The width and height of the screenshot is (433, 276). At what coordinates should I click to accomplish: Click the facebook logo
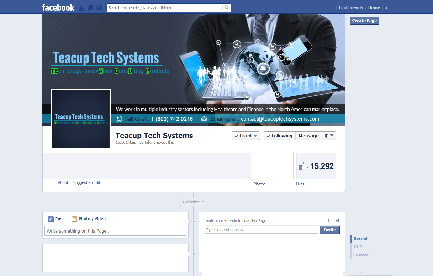pyautogui.click(x=58, y=7)
